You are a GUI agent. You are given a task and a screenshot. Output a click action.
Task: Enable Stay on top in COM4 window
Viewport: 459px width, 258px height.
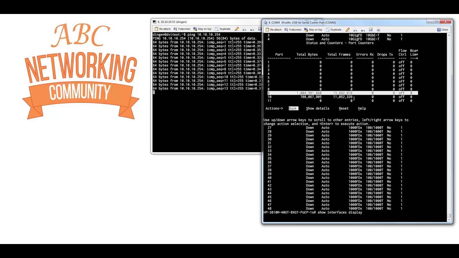tap(313, 30)
